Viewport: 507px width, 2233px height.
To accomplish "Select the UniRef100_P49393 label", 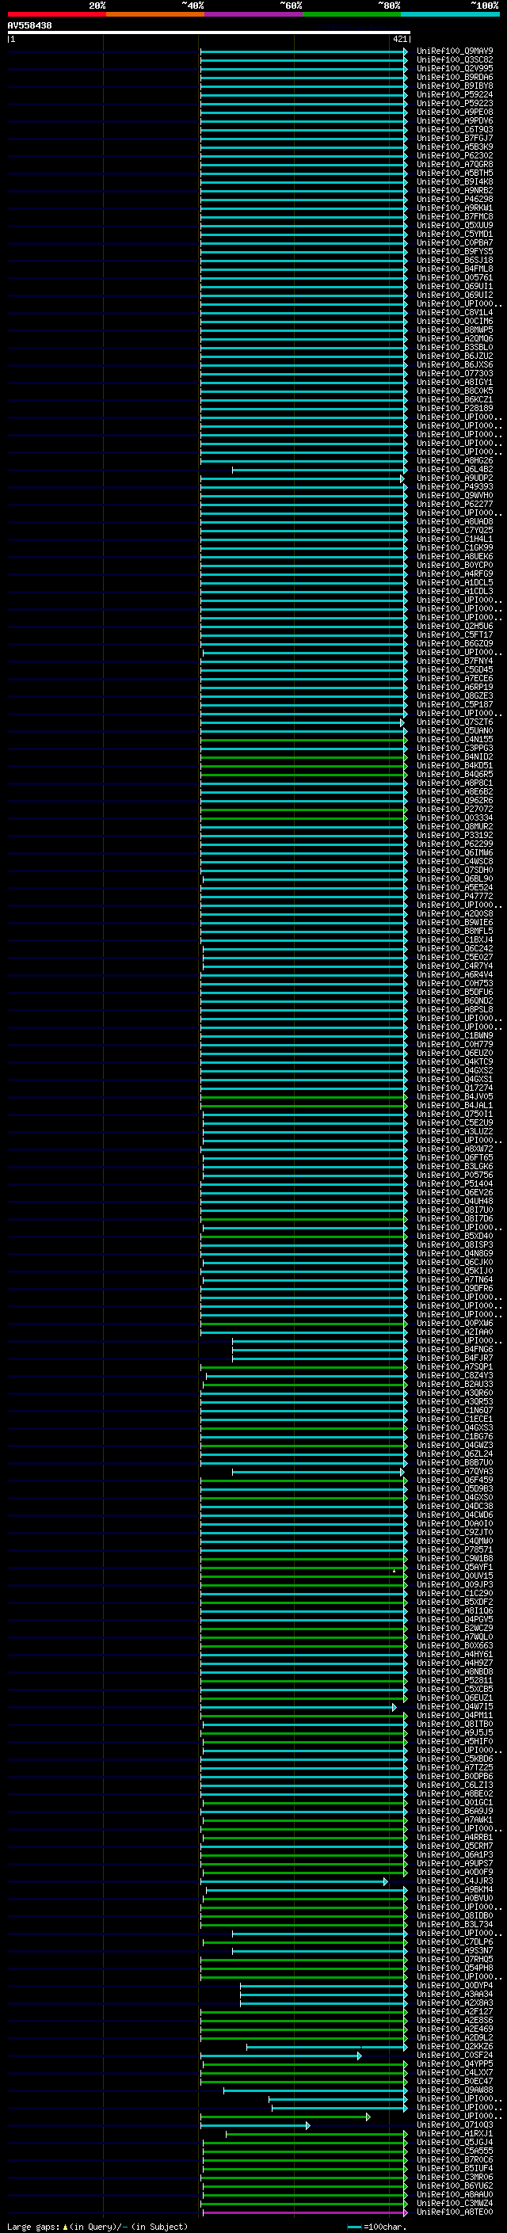I will (455, 487).
